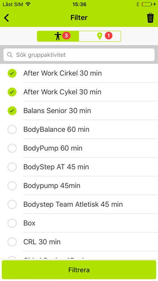Tap the magnifying glass search icon
The height and width of the screenshot is (281, 158).
10,55
